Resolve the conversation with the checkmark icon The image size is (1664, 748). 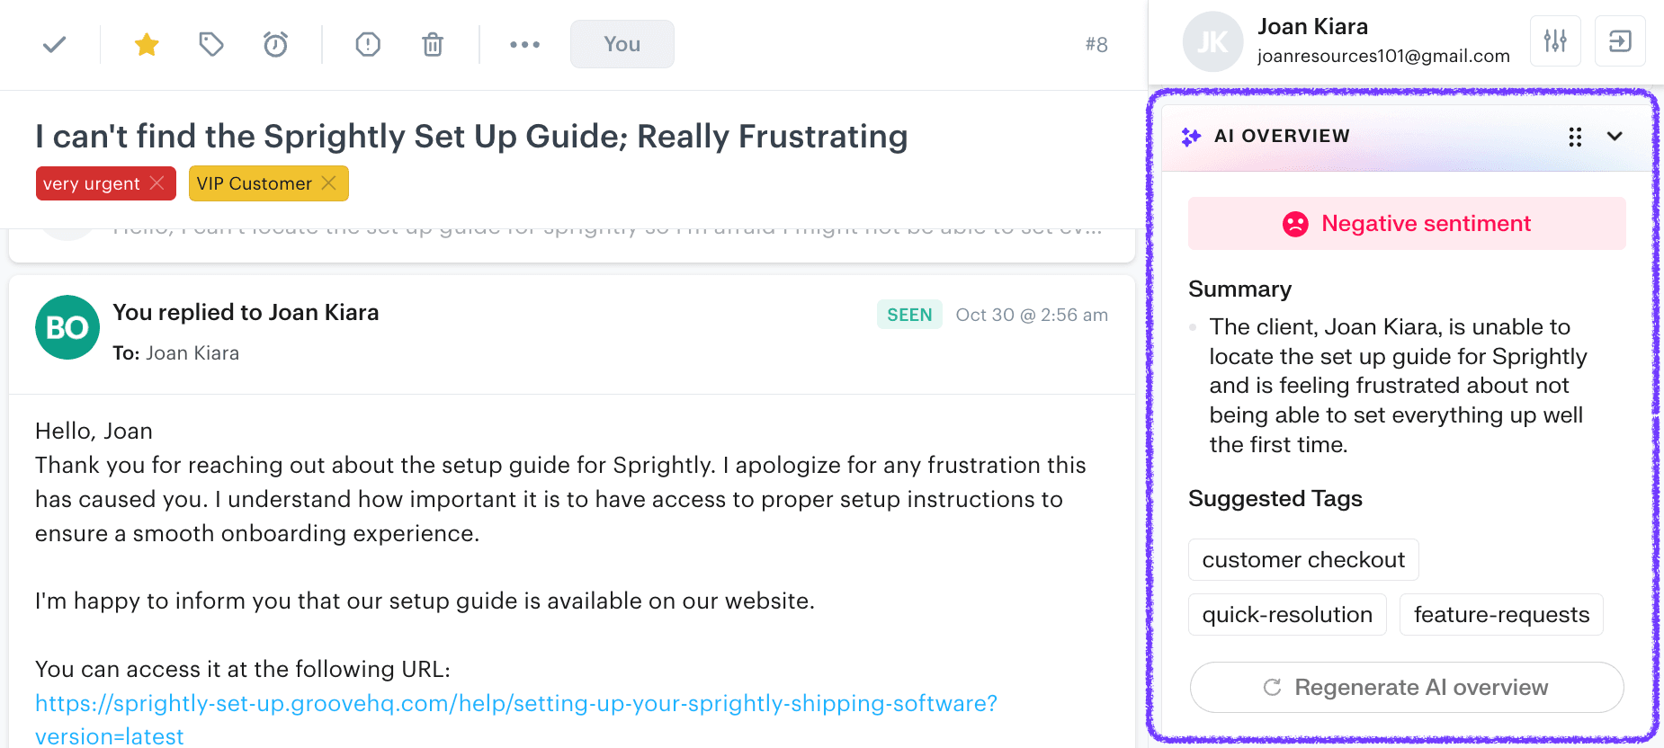point(54,43)
